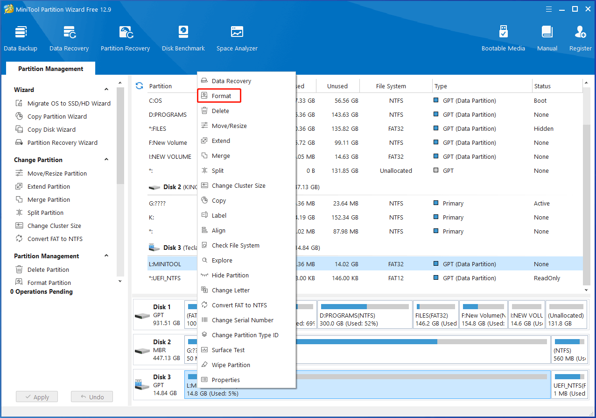Click the Undo button

92,397
